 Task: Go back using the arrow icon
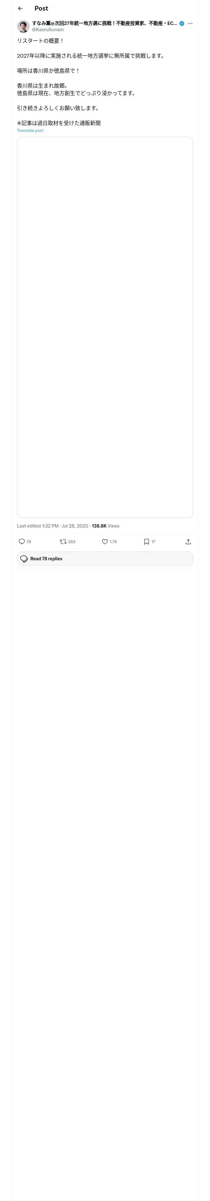[x=20, y=8]
